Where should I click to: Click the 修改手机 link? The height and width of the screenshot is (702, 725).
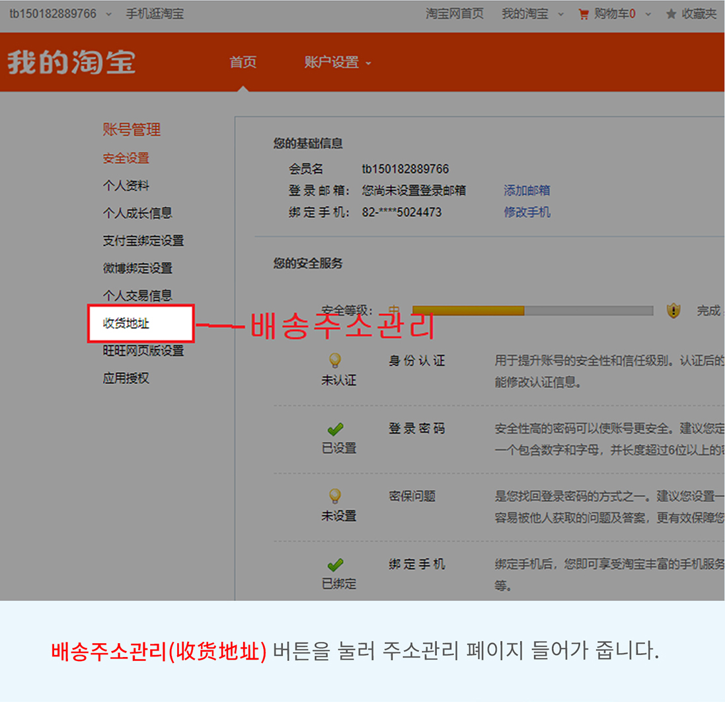coord(527,212)
